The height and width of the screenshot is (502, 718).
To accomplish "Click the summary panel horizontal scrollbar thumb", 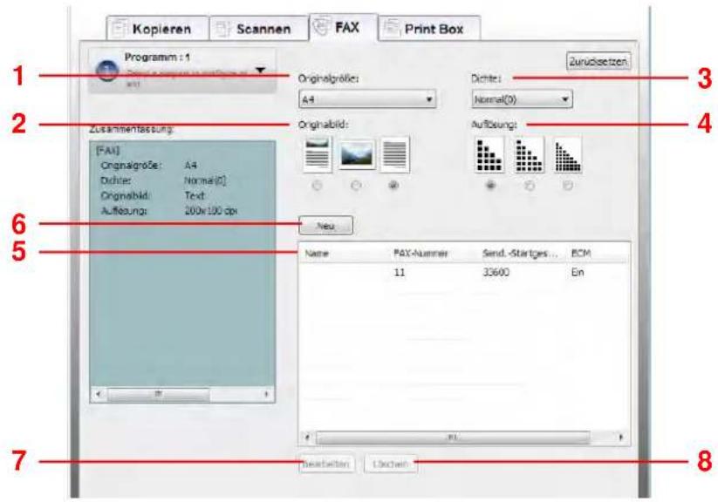I will [x=158, y=394].
